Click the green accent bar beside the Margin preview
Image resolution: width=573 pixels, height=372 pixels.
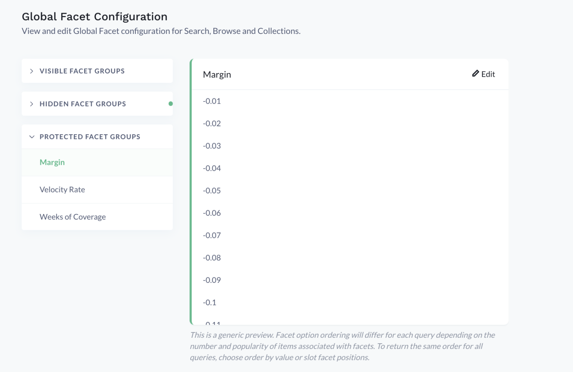191,191
